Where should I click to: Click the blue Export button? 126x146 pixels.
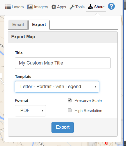coord(62,127)
